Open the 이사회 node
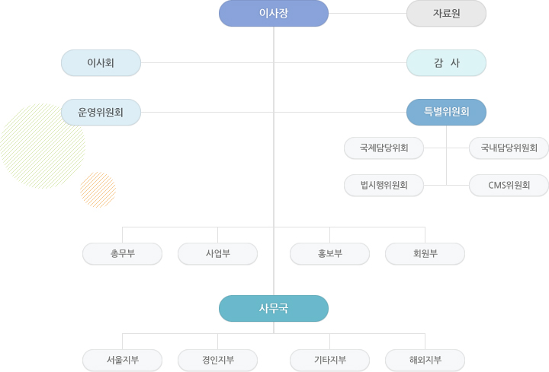The width and height of the screenshot is (549, 372). point(101,63)
